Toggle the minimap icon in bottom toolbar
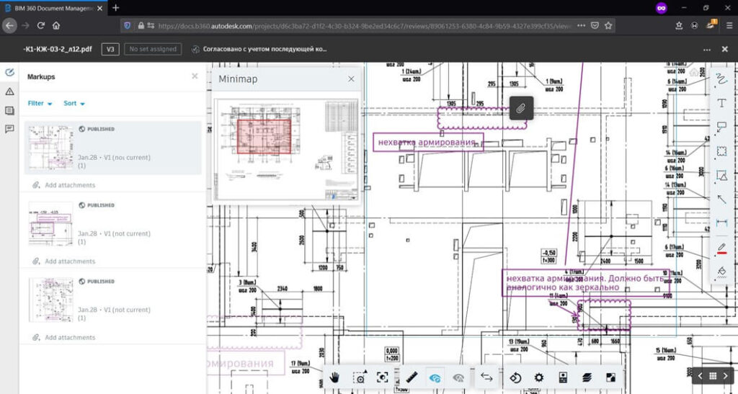This screenshot has height=394, width=738. (x=610, y=377)
